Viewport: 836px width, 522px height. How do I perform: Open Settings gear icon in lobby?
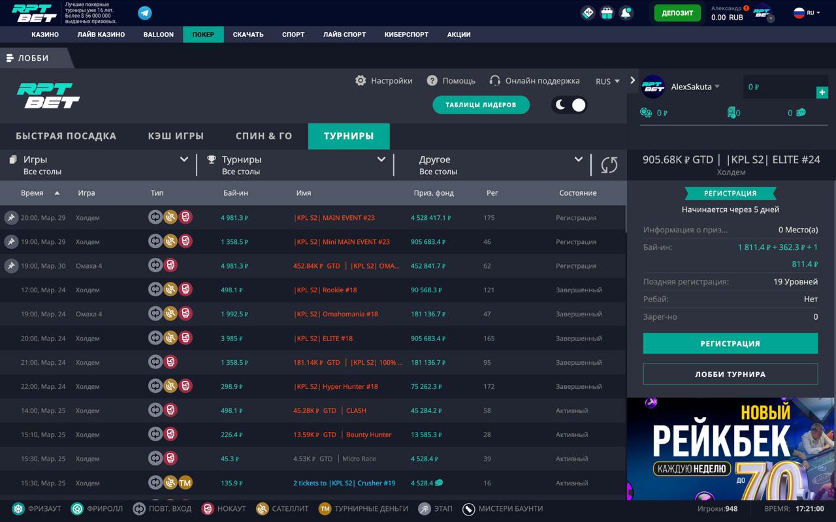click(x=361, y=80)
